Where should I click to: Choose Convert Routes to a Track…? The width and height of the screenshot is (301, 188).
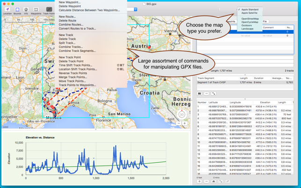[x=77, y=29]
